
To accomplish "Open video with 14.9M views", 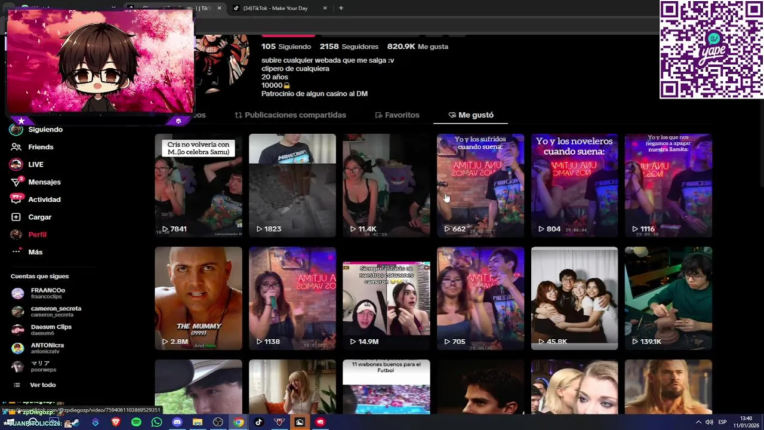I will [386, 299].
